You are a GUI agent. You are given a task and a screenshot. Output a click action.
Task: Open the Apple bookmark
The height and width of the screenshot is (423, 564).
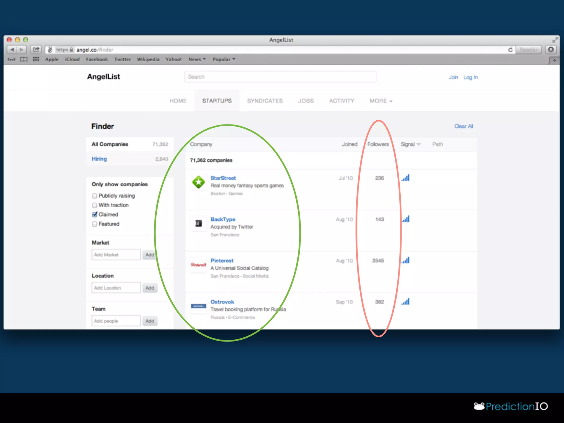(x=52, y=59)
